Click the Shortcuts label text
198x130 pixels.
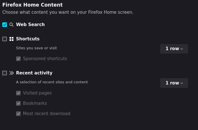click(x=28, y=39)
